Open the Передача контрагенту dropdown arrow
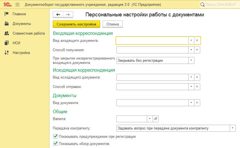The width and height of the screenshot is (240, 148). 233,128
